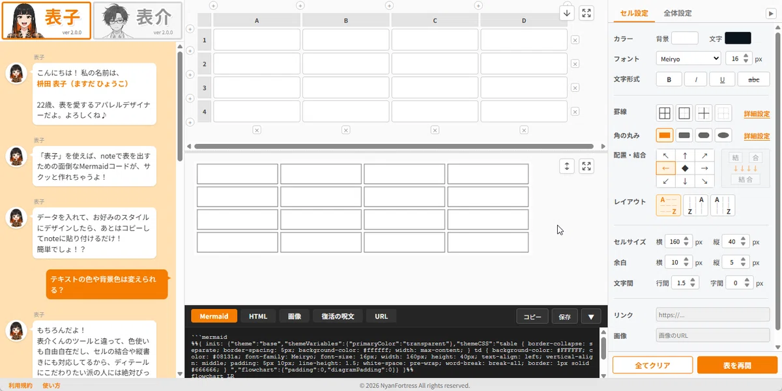The width and height of the screenshot is (782, 391).
Task: Collapse code panel with triangle button
Action: pos(591,317)
